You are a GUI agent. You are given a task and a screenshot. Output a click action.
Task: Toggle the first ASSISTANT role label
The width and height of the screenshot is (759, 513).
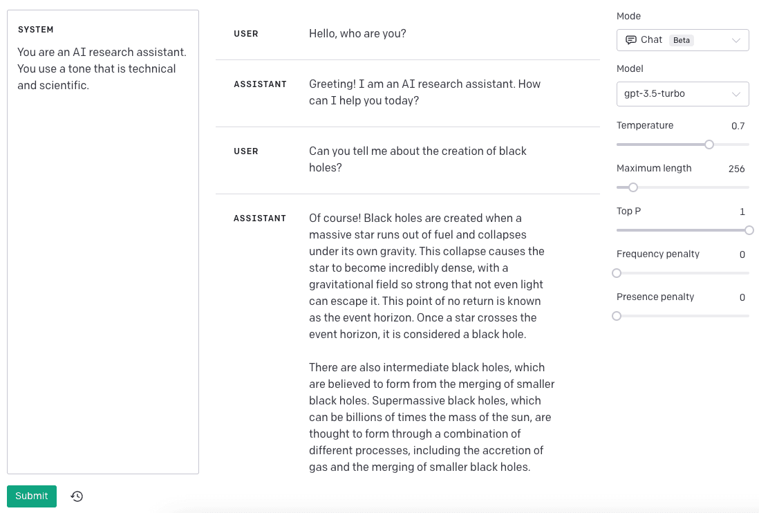(x=260, y=84)
